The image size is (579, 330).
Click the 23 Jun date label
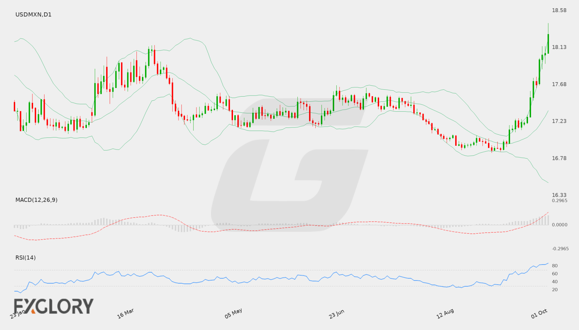(x=337, y=313)
